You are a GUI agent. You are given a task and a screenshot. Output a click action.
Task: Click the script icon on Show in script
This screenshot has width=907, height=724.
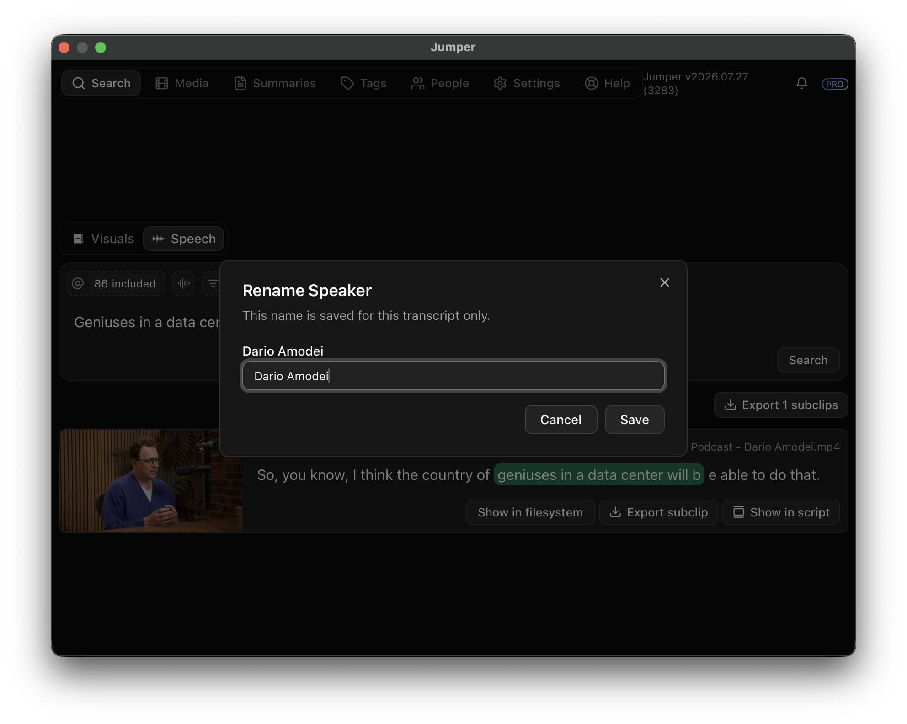[739, 512]
